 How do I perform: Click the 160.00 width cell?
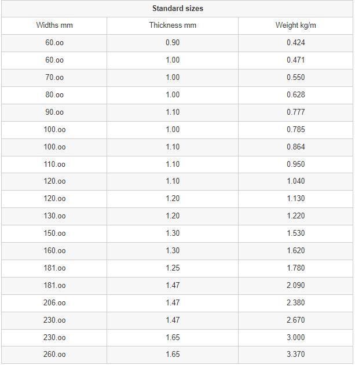click(x=54, y=251)
